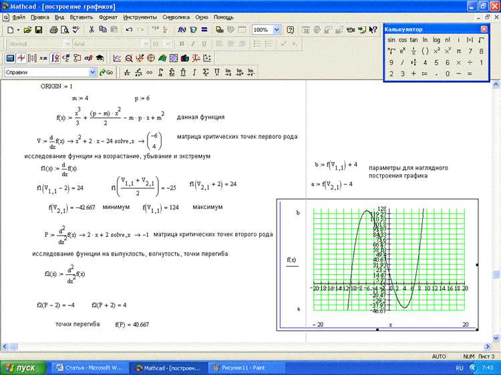
Task: Open the Формат menu
Action: pyautogui.click(x=108, y=17)
